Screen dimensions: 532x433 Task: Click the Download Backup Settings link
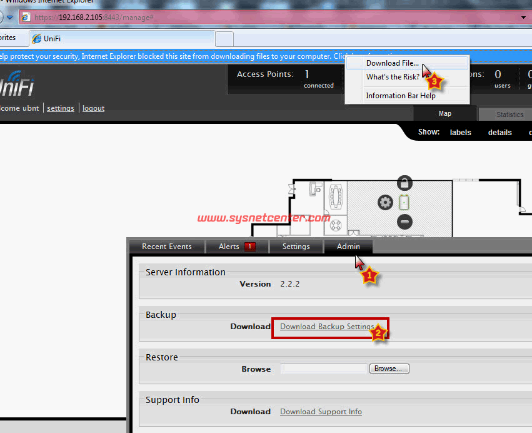tap(327, 327)
